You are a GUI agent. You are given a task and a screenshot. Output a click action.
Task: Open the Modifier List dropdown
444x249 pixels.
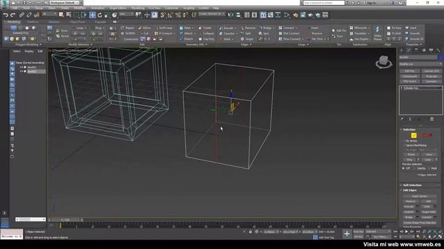point(421,64)
